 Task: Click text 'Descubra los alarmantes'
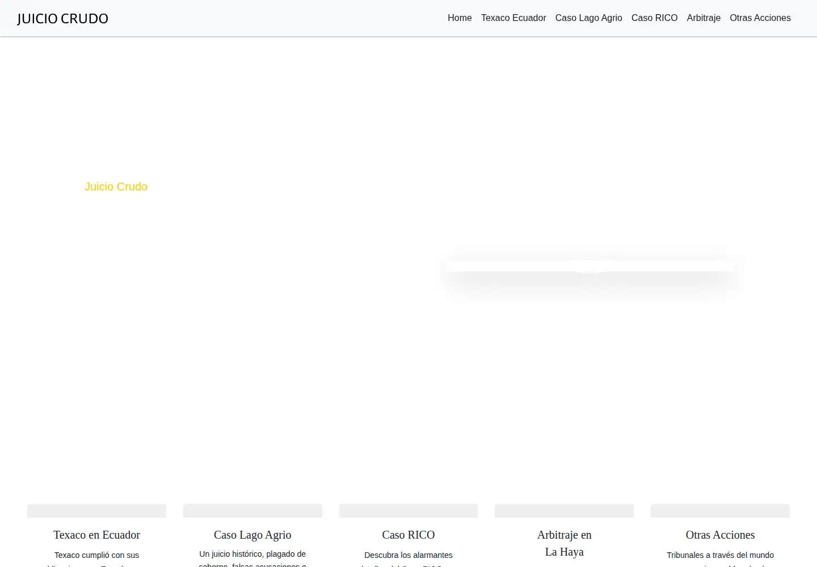(408, 555)
